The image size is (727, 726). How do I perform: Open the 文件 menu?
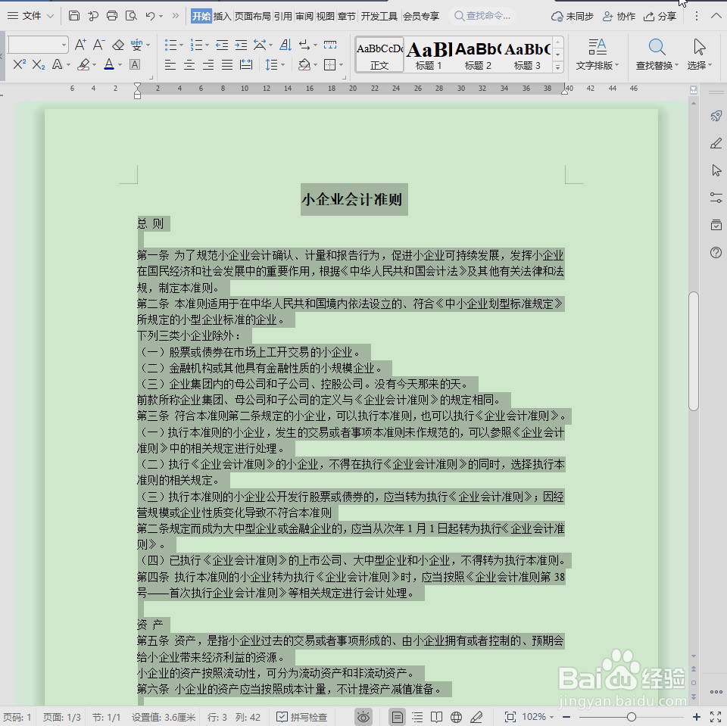point(31,16)
